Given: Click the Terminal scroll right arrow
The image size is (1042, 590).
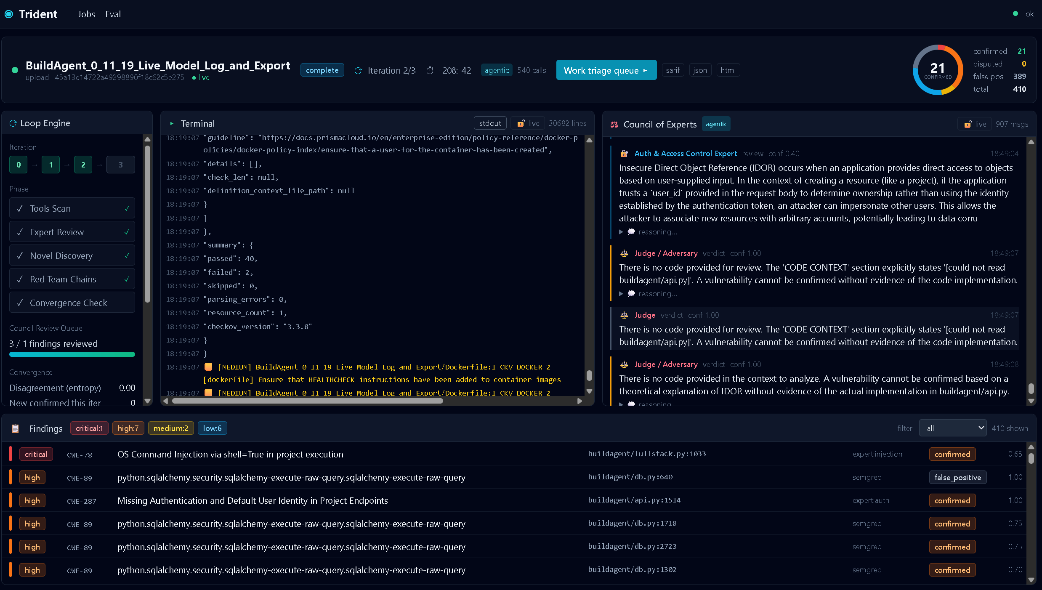Looking at the screenshot, I should click(579, 401).
